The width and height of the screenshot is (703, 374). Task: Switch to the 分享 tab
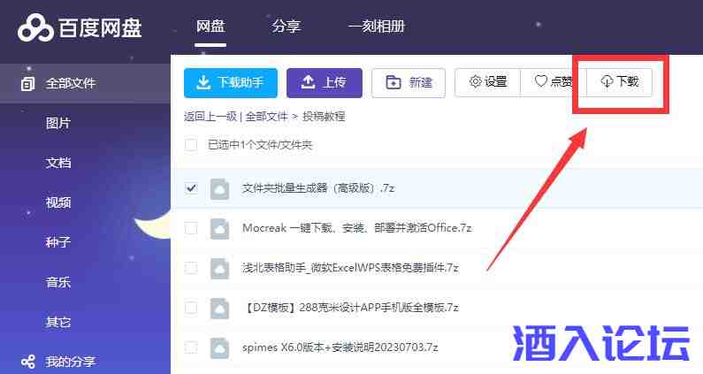pyautogui.click(x=286, y=27)
